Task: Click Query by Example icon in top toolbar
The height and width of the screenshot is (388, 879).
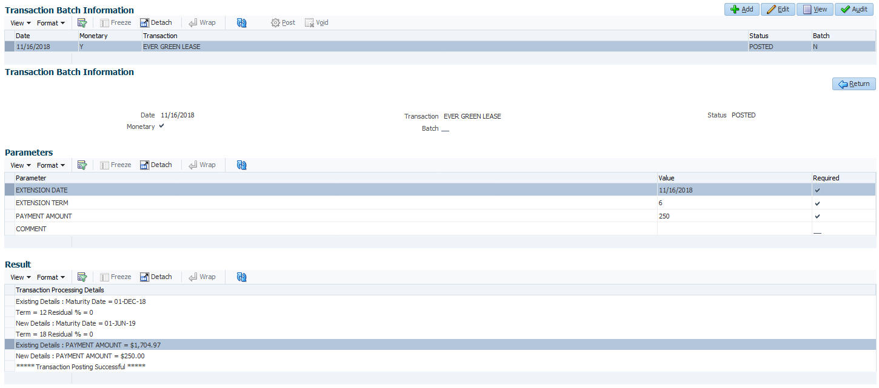Action: (x=82, y=23)
